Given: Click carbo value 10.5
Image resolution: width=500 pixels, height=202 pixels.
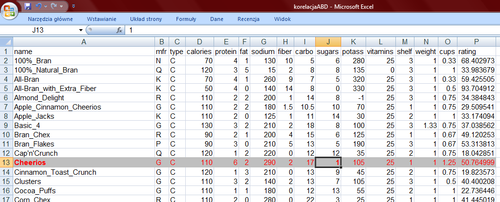Looking at the screenshot, I should pyautogui.click(x=304, y=107).
